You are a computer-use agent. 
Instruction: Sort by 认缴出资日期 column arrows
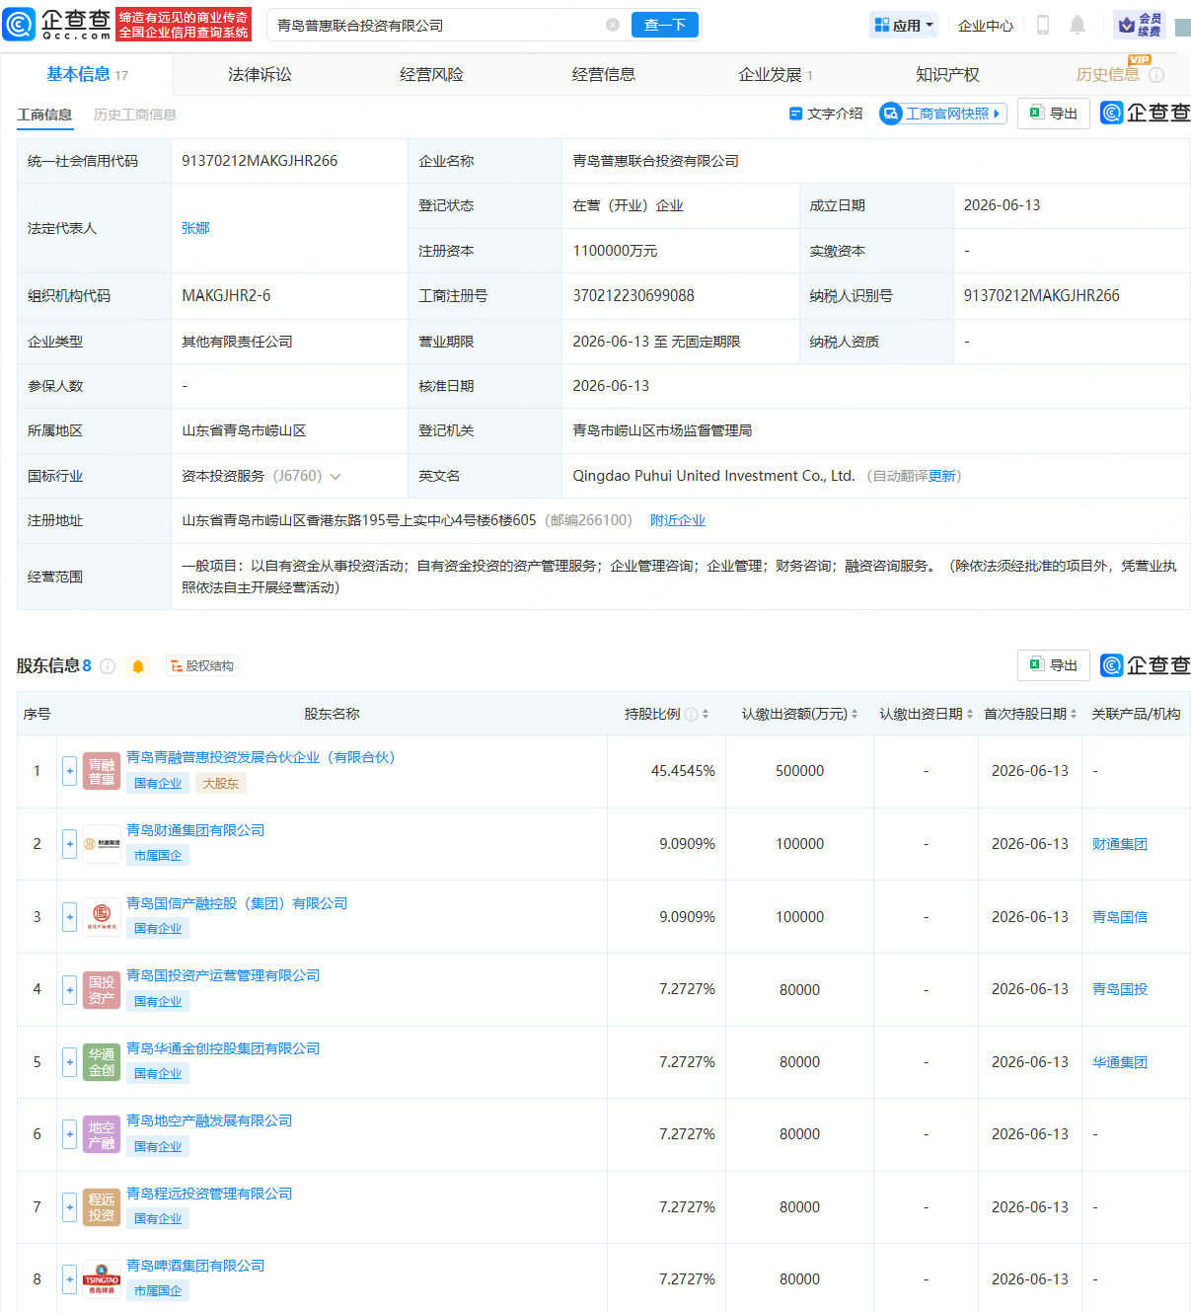[970, 714]
